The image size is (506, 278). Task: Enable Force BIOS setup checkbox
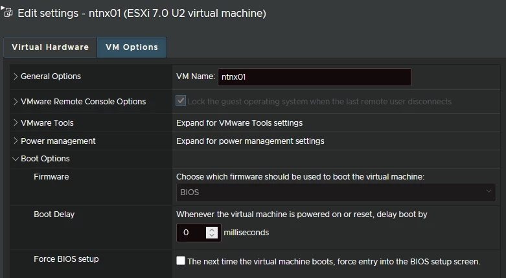tap(181, 261)
